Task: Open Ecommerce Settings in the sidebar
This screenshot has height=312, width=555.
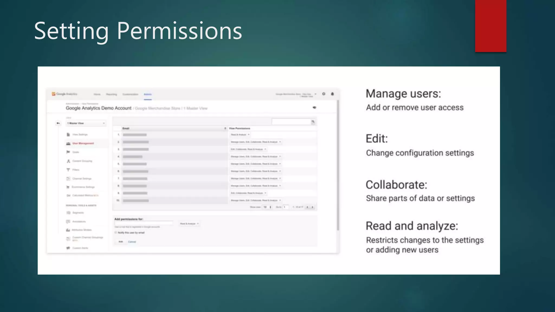Action: click(80, 187)
